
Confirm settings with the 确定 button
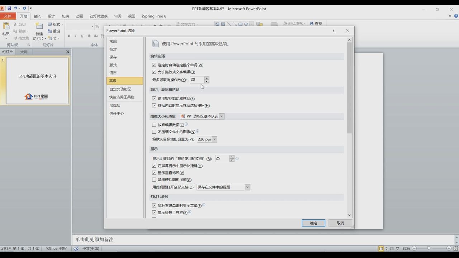pyautogui.click(x=313, y=223)
